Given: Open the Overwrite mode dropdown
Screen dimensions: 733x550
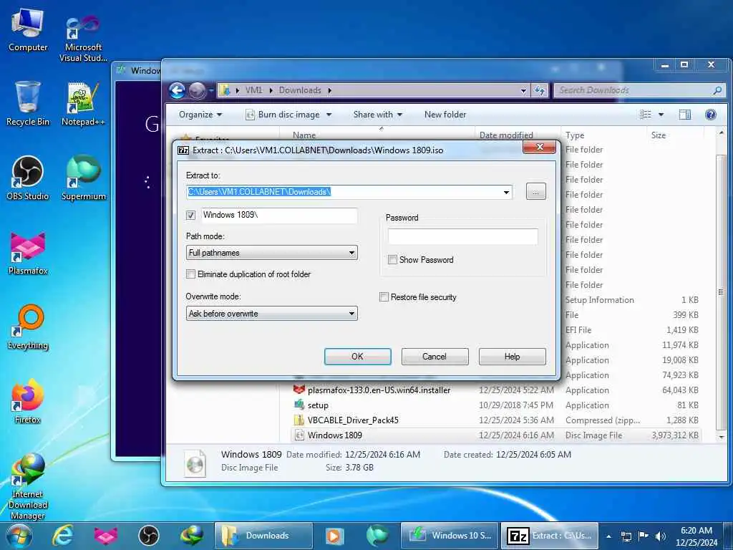Looking at the screenshot, I should click(271, 314).
